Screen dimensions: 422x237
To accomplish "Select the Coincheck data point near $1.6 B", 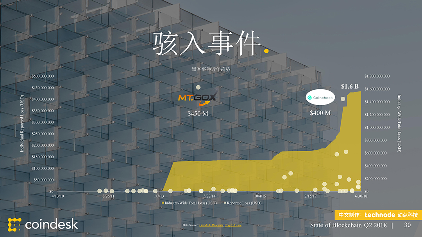I will 343,99.
